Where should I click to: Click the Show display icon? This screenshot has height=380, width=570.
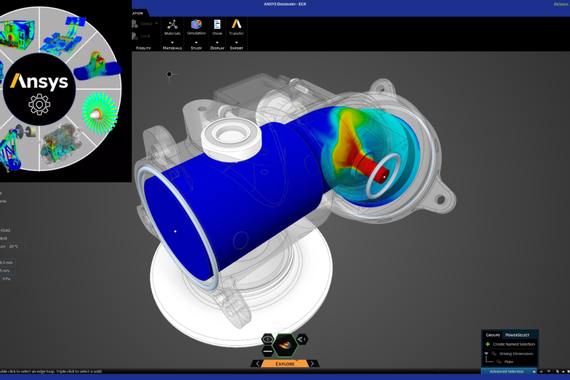217,25
